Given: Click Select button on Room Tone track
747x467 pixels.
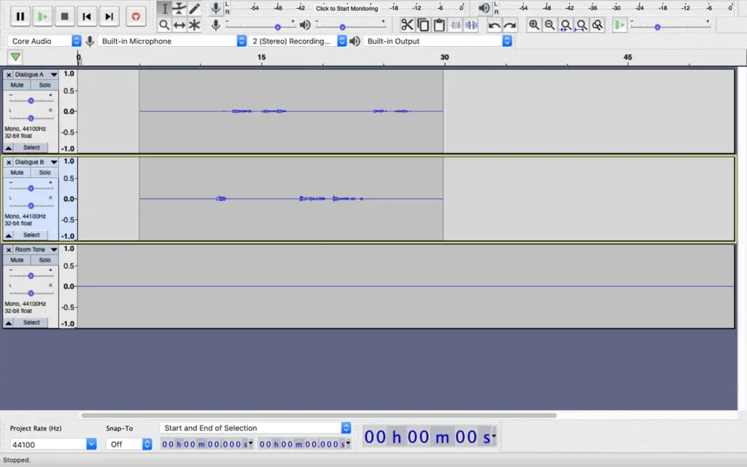Looking at the screenshot, I should click(x=31, y=323).
